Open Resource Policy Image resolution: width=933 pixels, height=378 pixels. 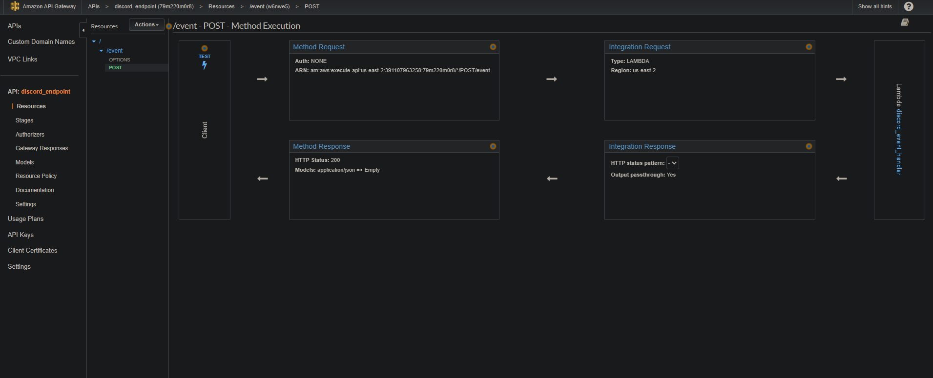(x=36, y=176)
